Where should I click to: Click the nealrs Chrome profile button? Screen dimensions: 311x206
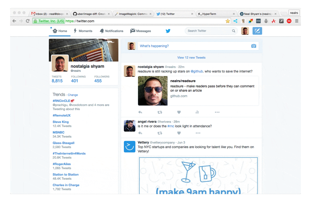coord(294,13)
